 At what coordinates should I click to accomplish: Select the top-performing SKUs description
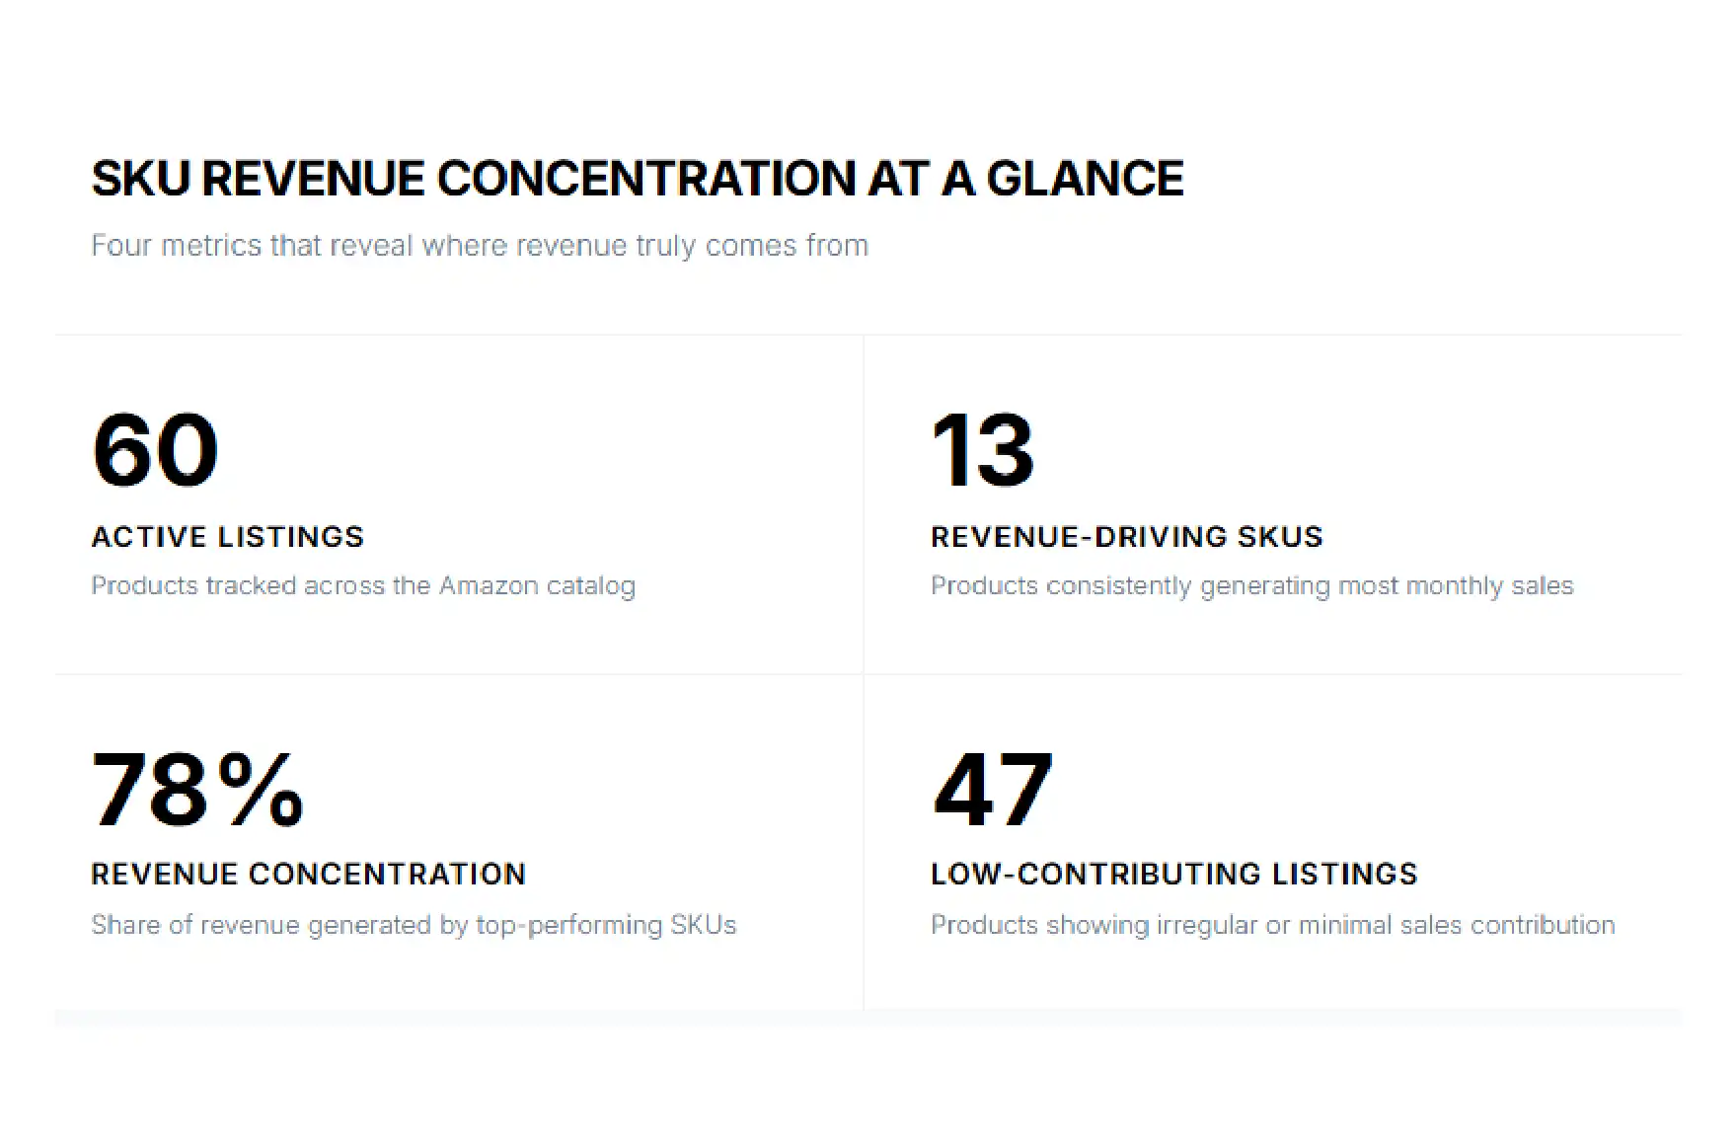[415, 925]
